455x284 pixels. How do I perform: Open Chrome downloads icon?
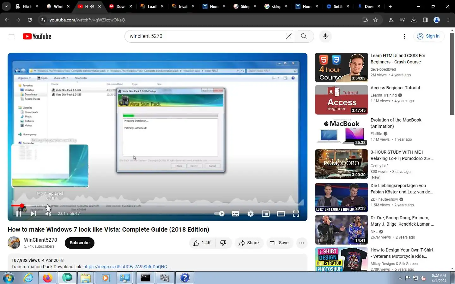[414, 20]
